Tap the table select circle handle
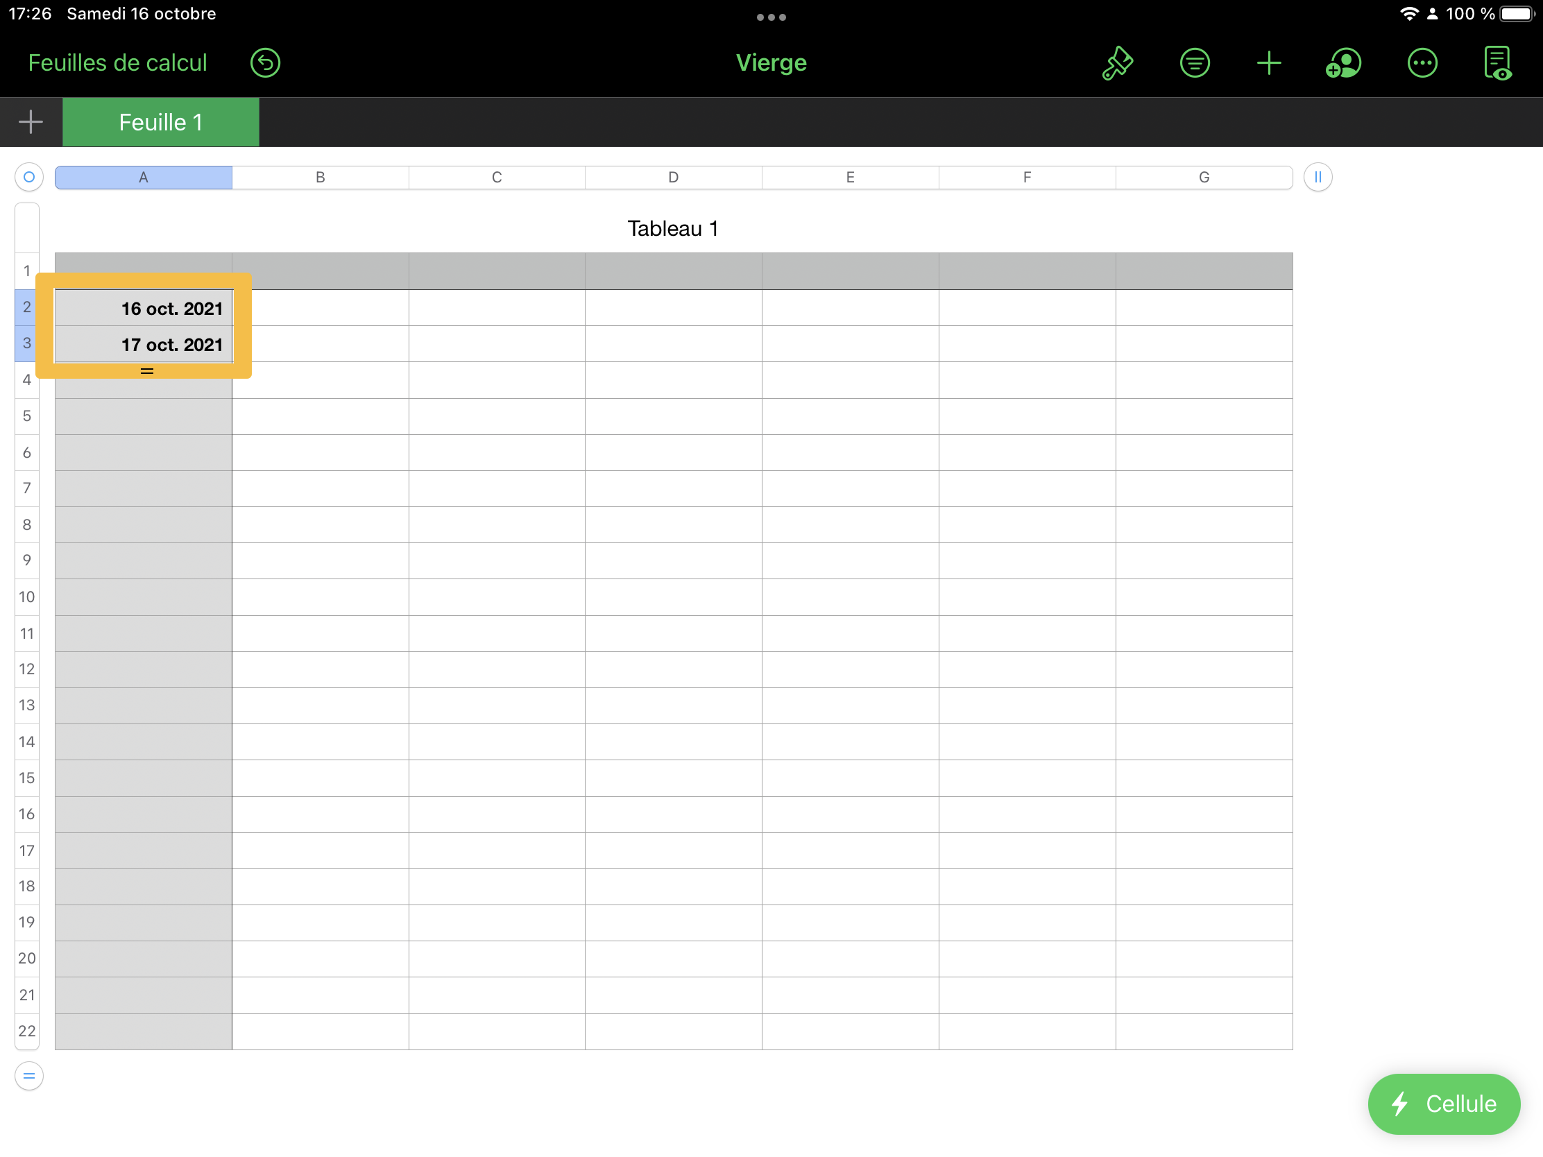This screenshot has width=1543, height=1157. click(28, 177)
